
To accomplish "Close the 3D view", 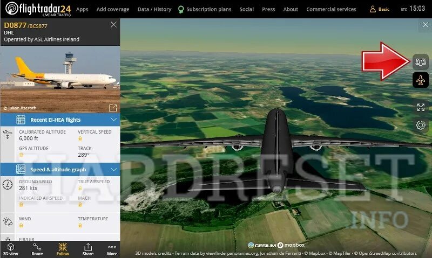I will (x=425, y=25).
